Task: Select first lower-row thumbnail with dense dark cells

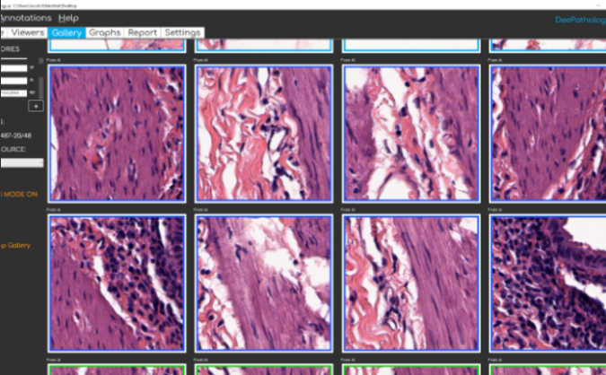Action: pos(117,283)
